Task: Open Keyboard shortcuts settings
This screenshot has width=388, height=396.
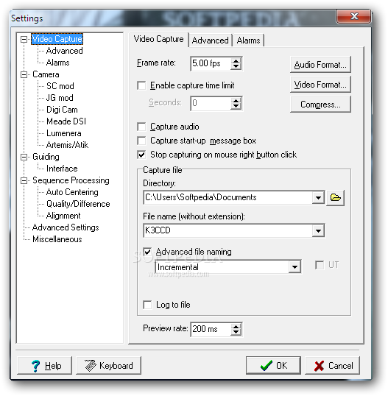Action: coord(108,365)
